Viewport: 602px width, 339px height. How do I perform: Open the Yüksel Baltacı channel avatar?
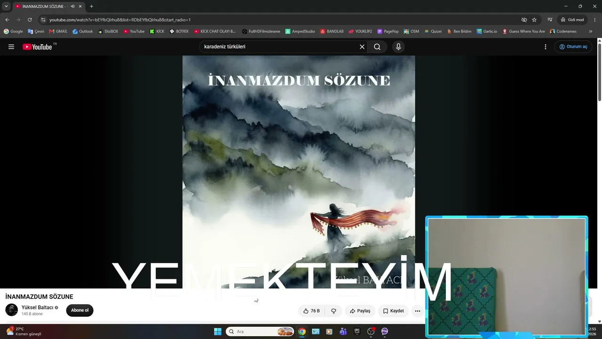point(12,310)
